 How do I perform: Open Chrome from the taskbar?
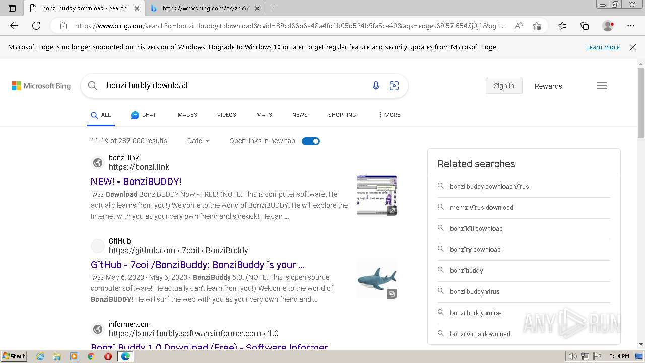coord(91,356)
